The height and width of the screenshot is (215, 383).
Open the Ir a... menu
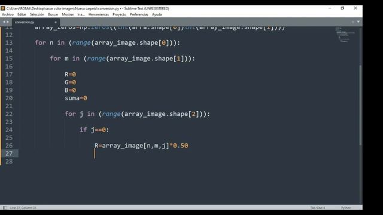coord(81,14)
